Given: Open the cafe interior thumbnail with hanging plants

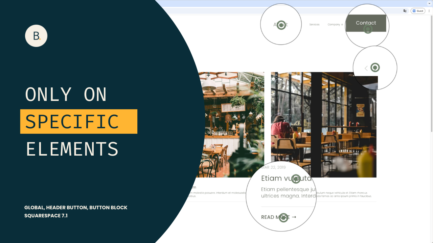Looking at the screenshot, I should (x=231, y=125).
